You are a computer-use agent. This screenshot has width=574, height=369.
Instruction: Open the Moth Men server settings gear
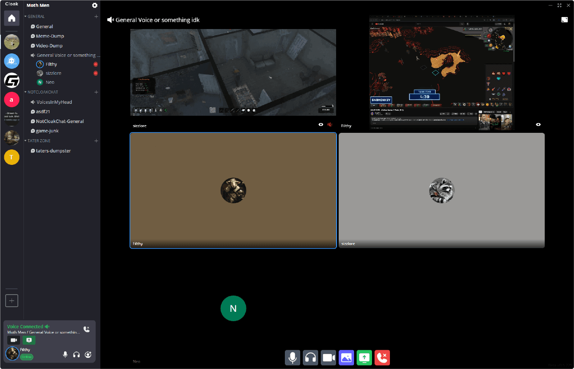pyautogui.click(x=94, y=5)
